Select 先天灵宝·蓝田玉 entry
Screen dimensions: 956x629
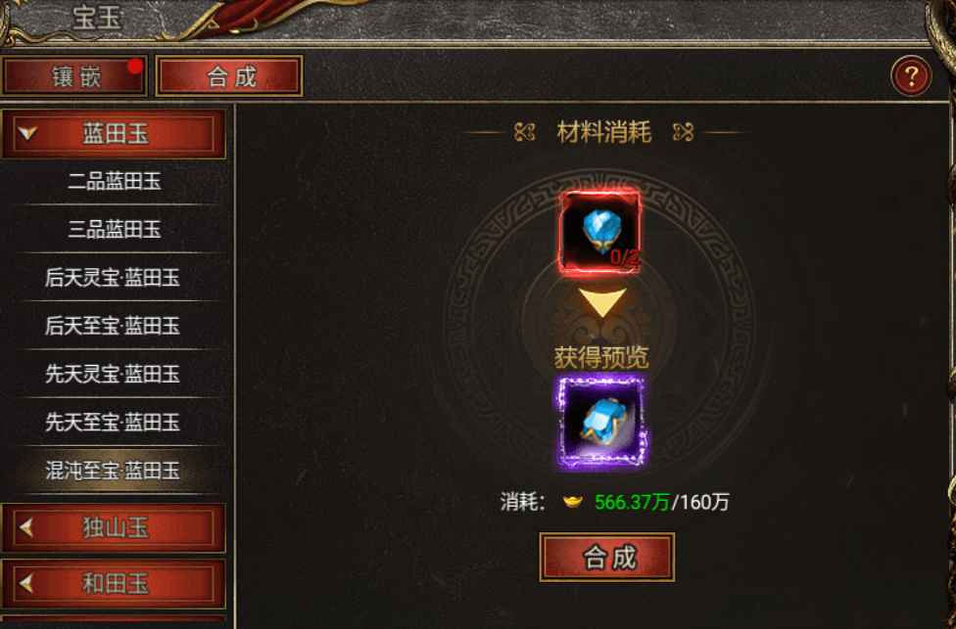(113, 374)
